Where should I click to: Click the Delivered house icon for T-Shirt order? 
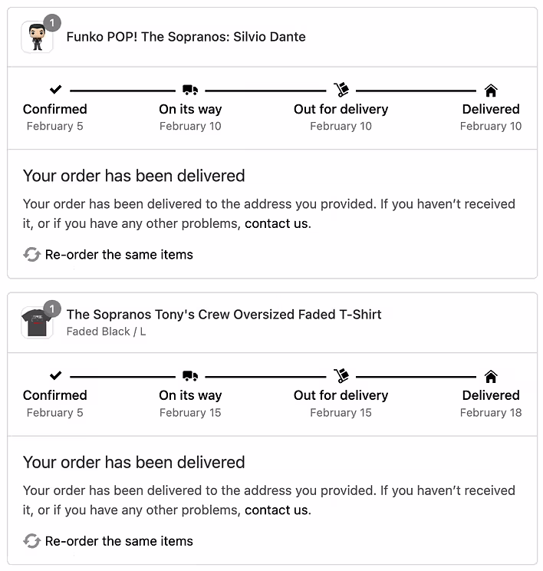pos(491,376)
